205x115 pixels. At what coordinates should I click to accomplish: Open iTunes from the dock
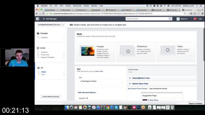tap(94, 107)
